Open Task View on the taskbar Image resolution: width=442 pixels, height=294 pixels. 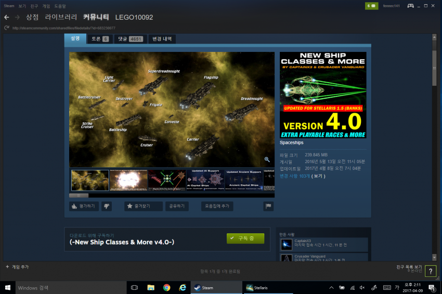point(135,288)
